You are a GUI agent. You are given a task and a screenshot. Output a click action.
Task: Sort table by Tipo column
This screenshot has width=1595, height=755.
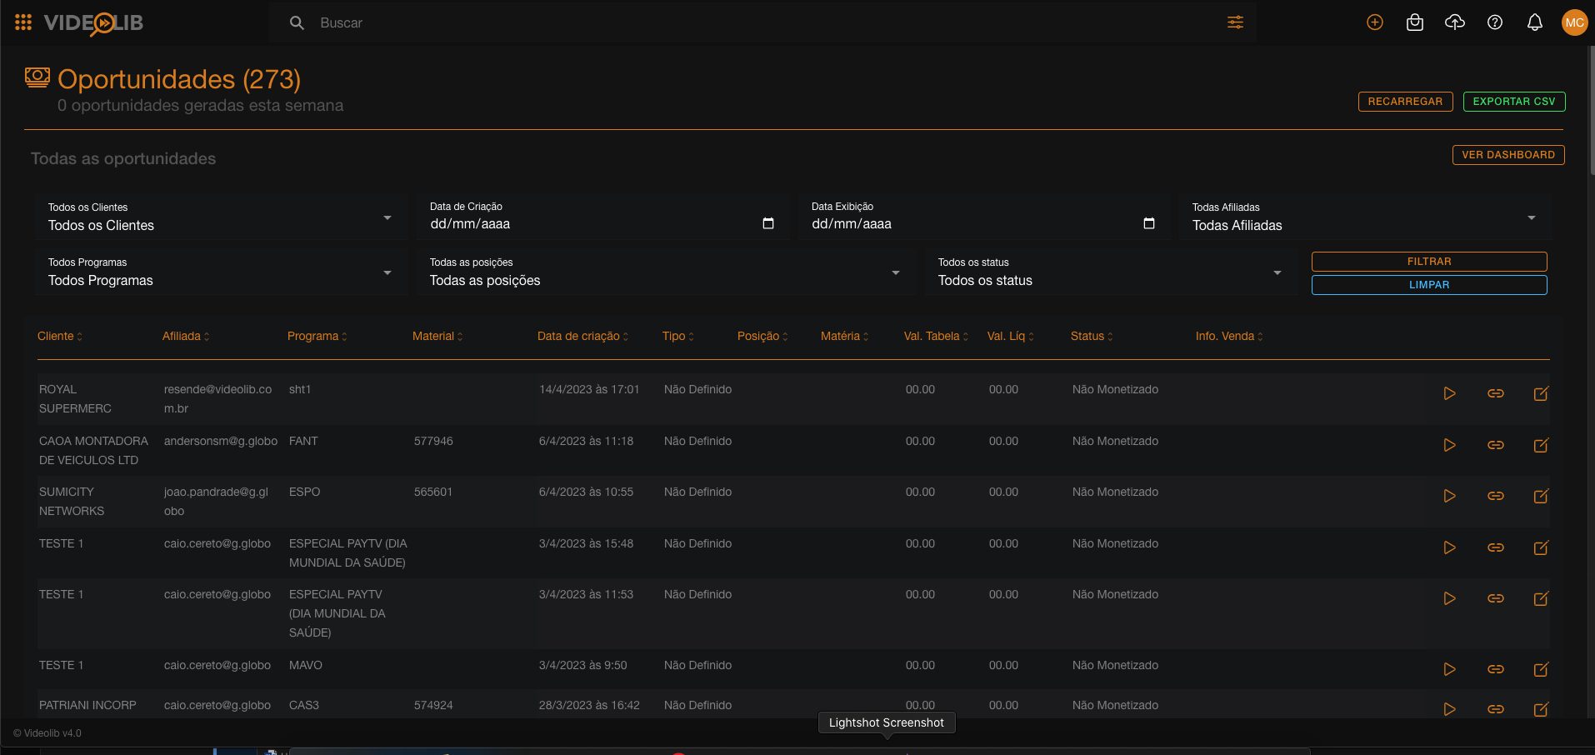pyautogui.click(x=678, y=336)
